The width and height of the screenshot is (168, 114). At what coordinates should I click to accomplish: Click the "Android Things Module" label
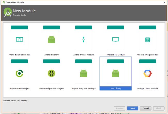tap(148, 55)
